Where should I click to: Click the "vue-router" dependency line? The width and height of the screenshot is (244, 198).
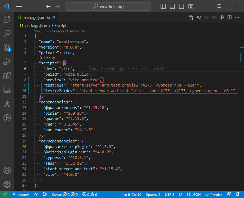[x=68, y=130]
